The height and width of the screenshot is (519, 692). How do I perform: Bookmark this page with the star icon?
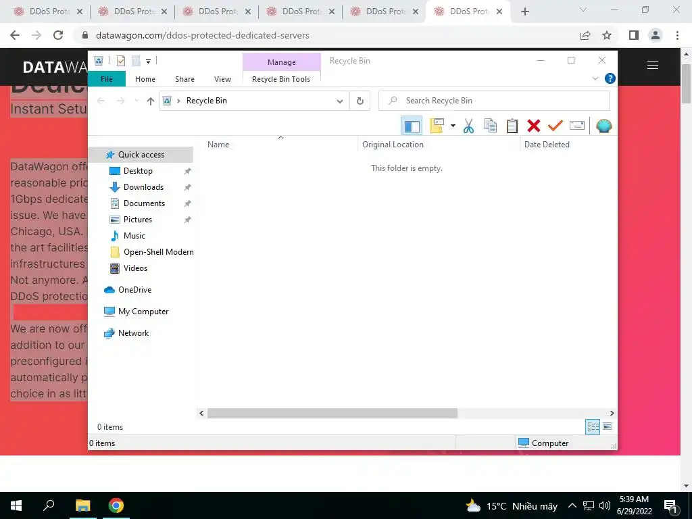pyautogui.click(x=607, y=35)
